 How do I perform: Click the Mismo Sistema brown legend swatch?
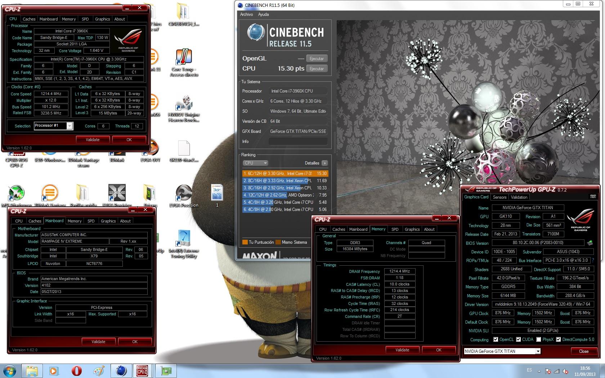pos(278,242)
